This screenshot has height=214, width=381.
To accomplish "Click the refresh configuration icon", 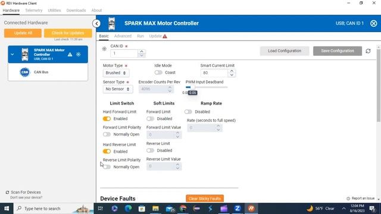I will pyautogui.click(x=368, y=51).
